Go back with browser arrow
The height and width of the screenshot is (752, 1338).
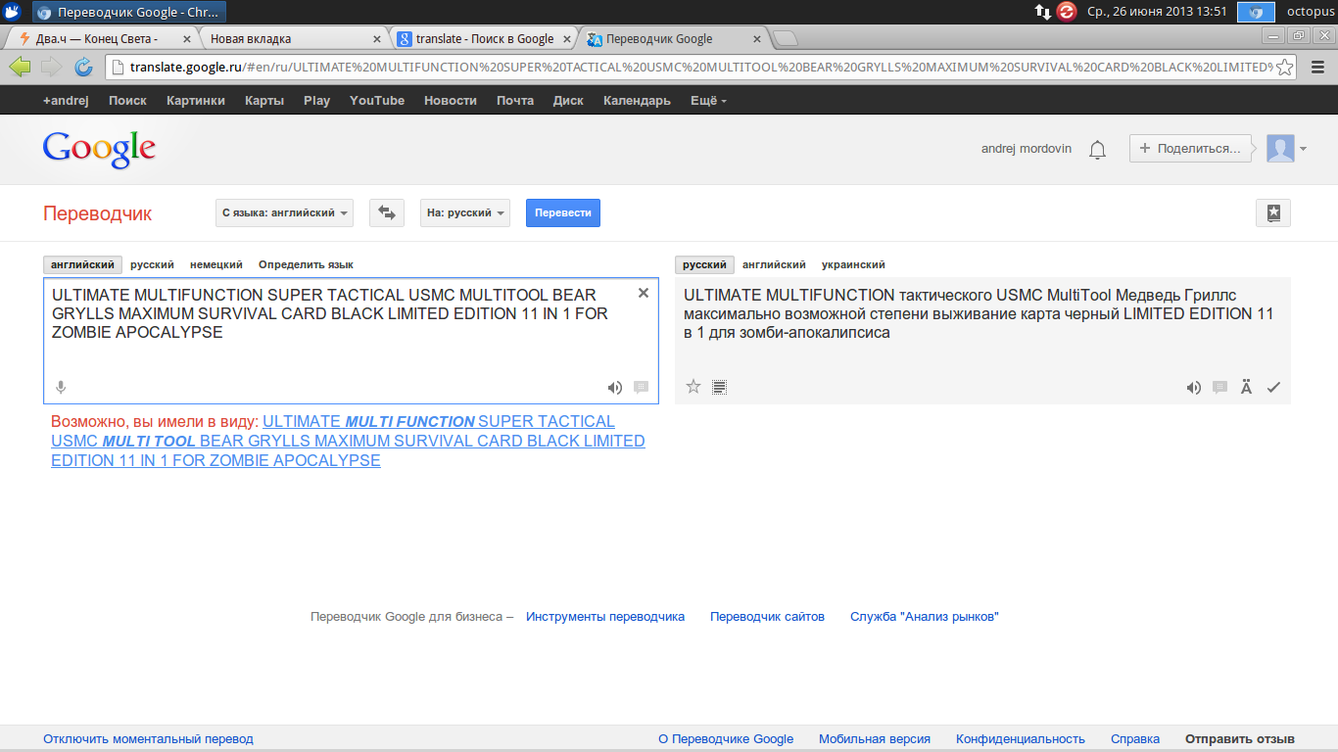(x=20, y=67)
